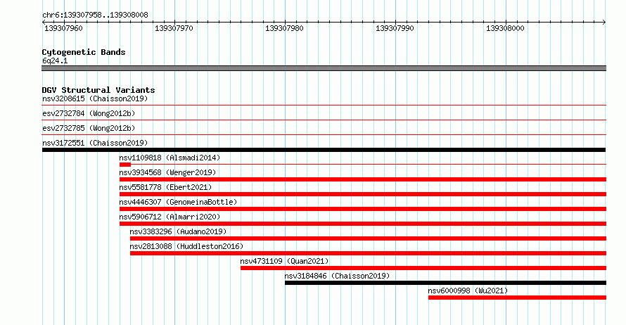The width and height of the screenshot is (626, 325).
Task: Click the black bar under nsv3184846
Action: point(445,283)
